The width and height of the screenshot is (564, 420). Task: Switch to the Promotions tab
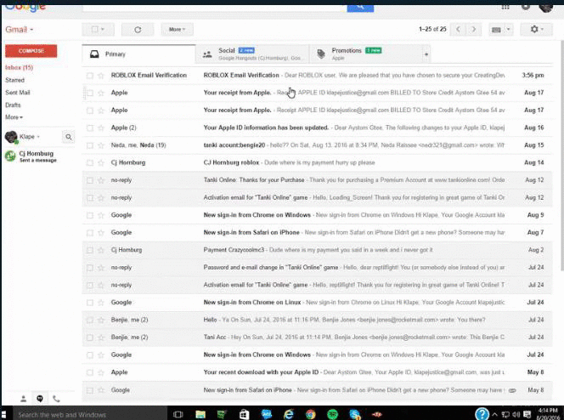pos(366,54)
